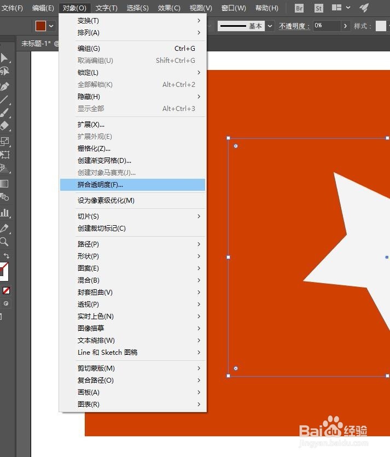Expand the 实时上色(N) submenu
Screen dimensions: 390x457
coord(133,316)
